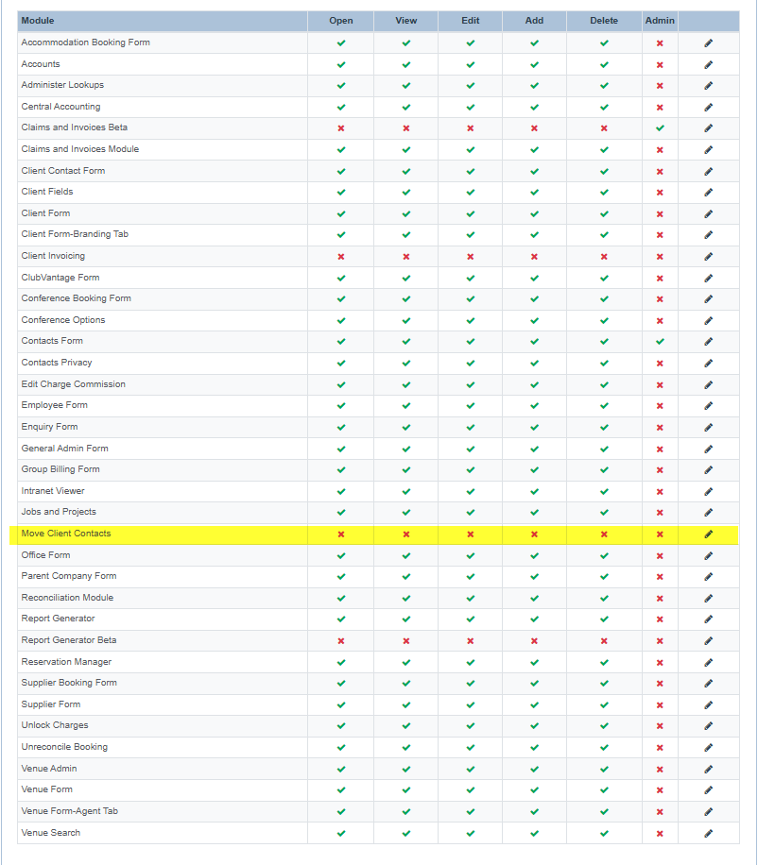Edit Employee Form permissions
Screen dimensions: 758x865
[708, 405]
